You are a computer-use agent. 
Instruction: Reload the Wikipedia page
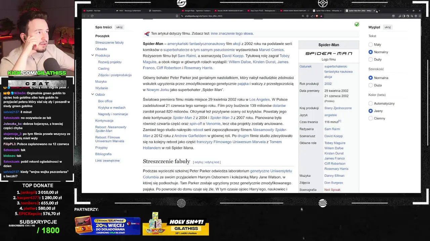(92, 16)
